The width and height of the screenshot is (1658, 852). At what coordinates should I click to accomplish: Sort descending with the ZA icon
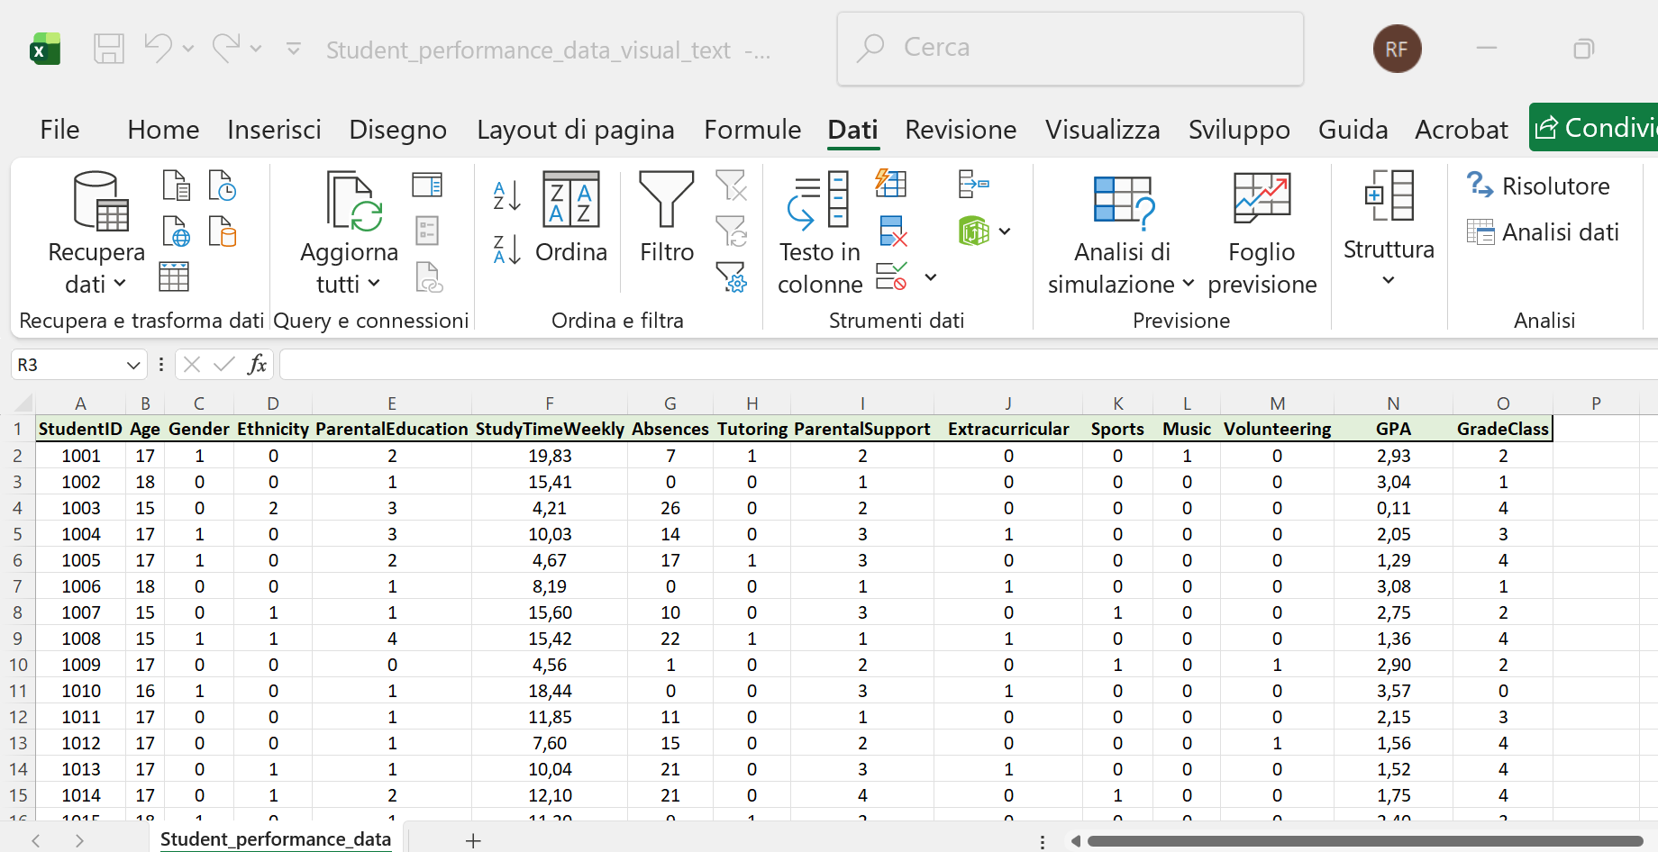pyautogui.click(x=505, y=249)
